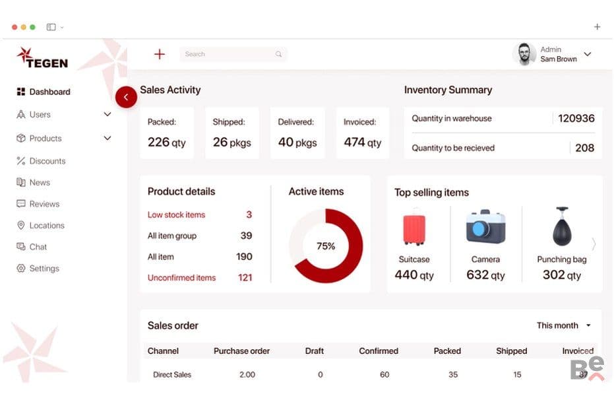This screenshot has width=614, height=396.
Task: Expand the Products submenu chevron
Action: [107, 138]
